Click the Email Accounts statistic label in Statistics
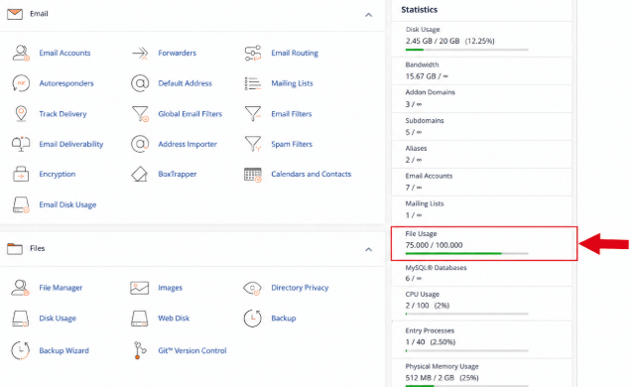The image size is (633, 387). pyautogui.click(x=429, y=176)
